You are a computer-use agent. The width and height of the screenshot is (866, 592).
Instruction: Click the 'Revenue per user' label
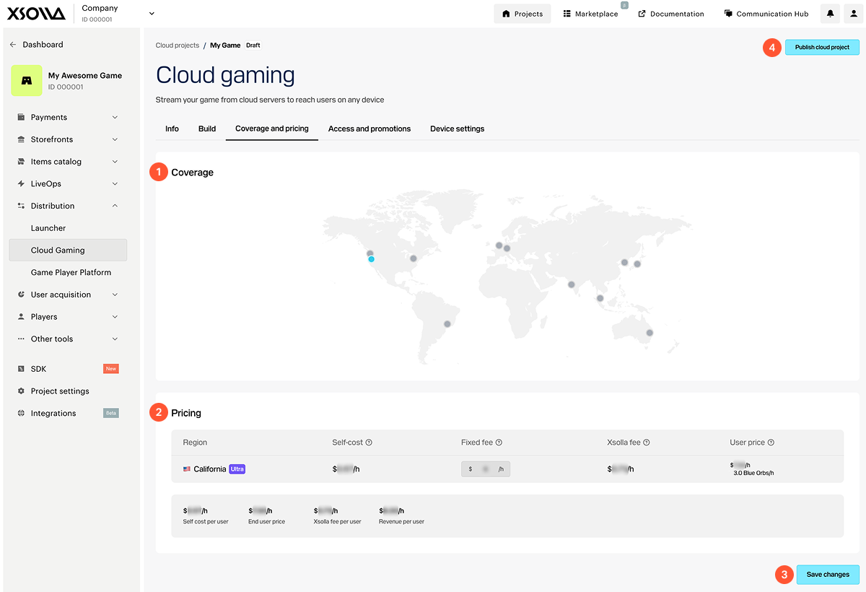pos(401,521)
